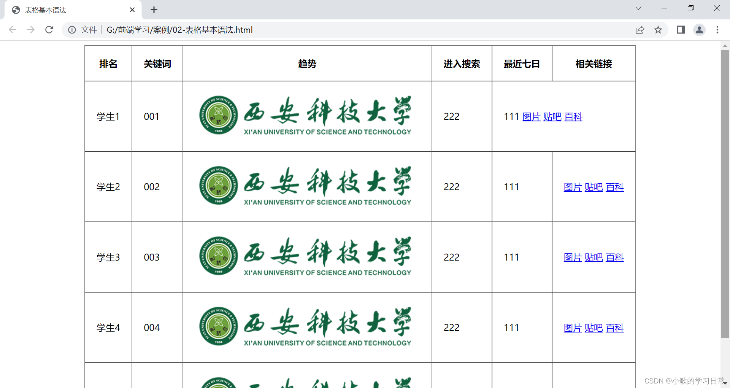Open the profile avatar menu

tap(699, 30)
